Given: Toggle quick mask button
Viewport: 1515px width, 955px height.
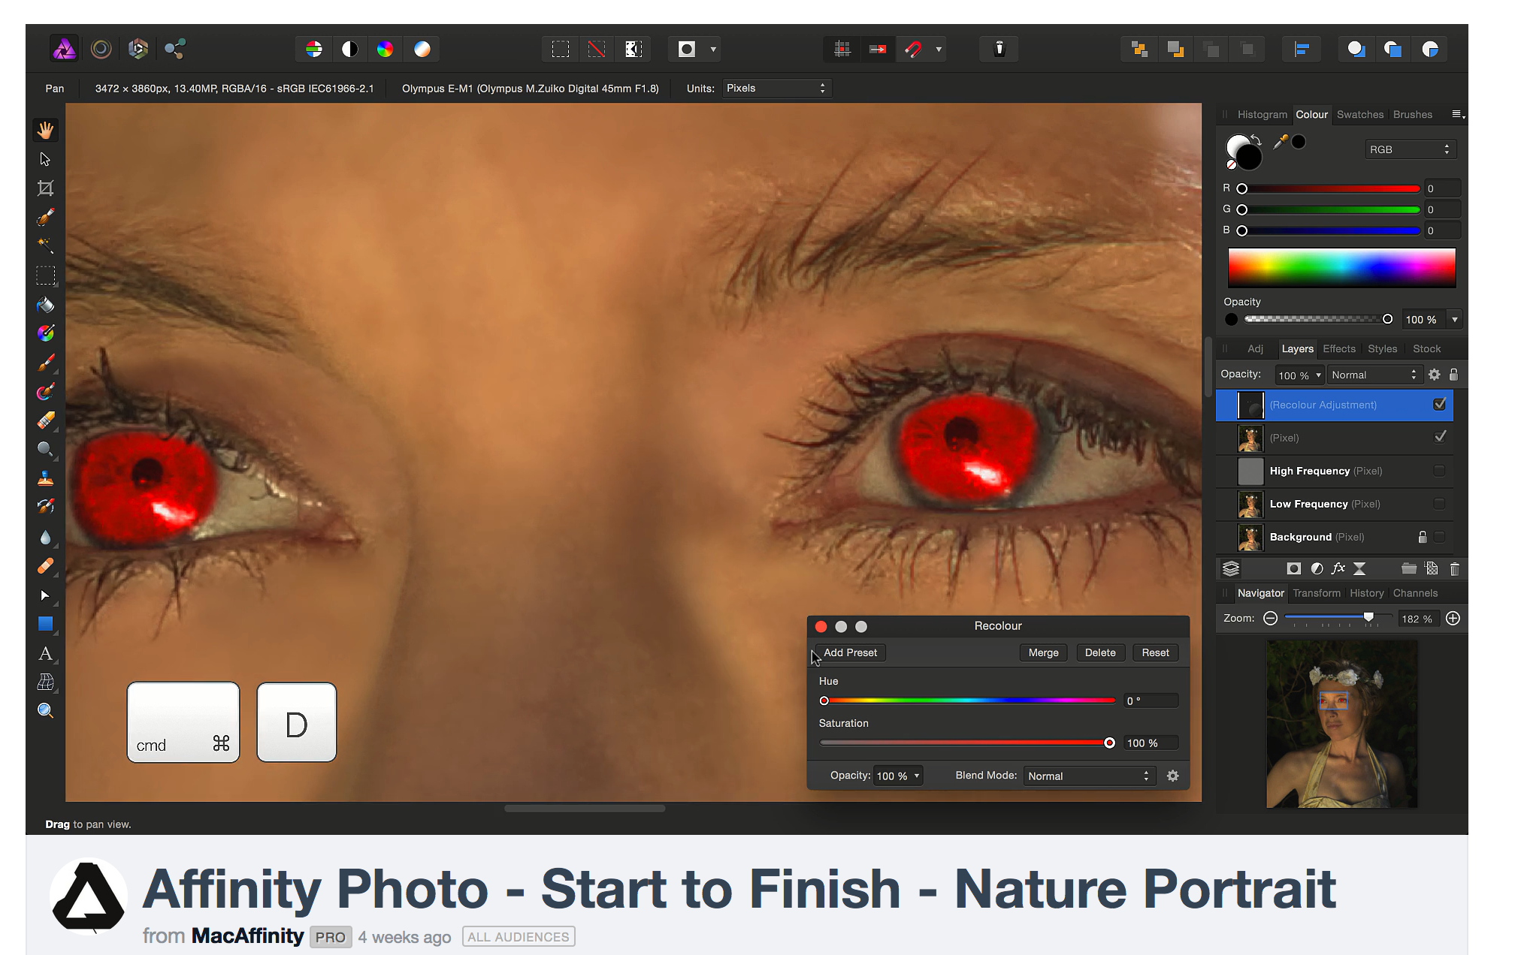Looking at the screenshot, I should point(687,50).
